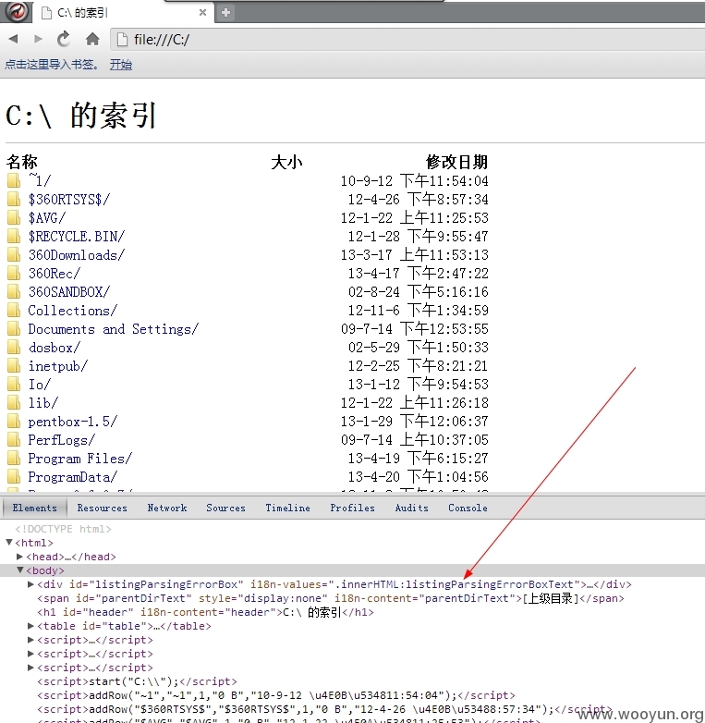Expand the listingParsingErrorBox div node
The width and height of the screenshot is (705, 723).
point(30,584)
